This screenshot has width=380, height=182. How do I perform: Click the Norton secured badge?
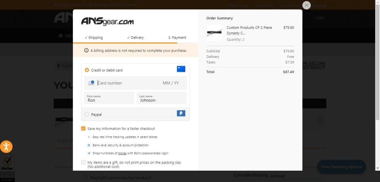point(7,168)
